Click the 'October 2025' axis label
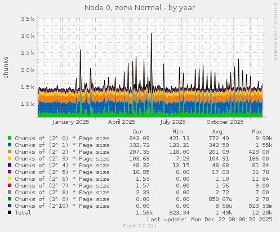The height and width of the screenshot is (232, 280). [225, 122]
